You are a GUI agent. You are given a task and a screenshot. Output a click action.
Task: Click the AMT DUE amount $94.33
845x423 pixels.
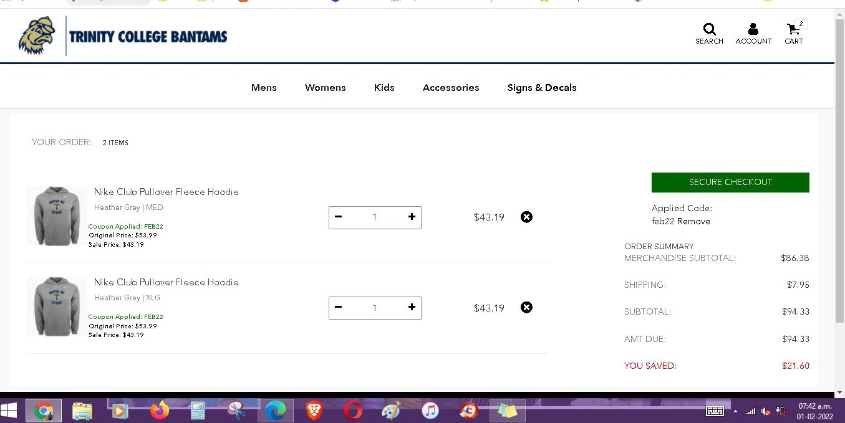point(796,339)
